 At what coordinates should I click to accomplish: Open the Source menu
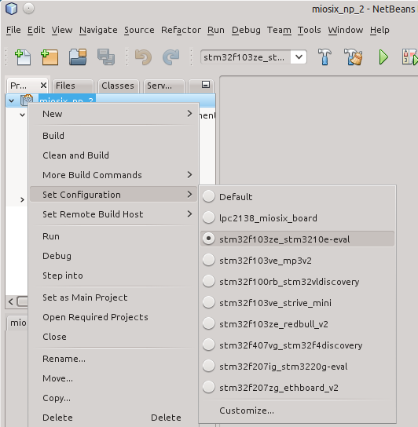pos(139,30)
